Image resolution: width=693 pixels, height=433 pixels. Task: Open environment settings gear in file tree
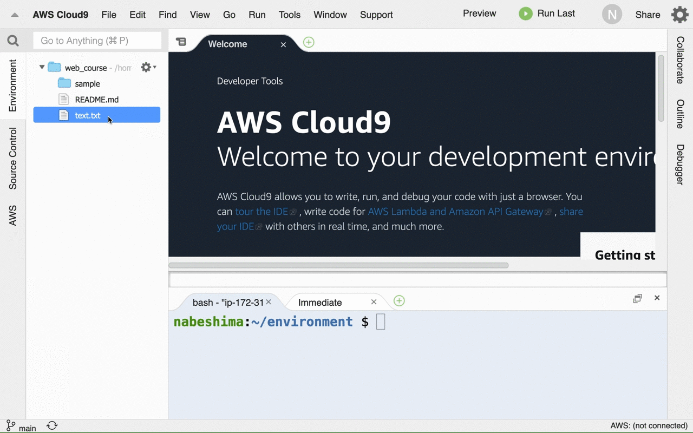coord(148,67)
